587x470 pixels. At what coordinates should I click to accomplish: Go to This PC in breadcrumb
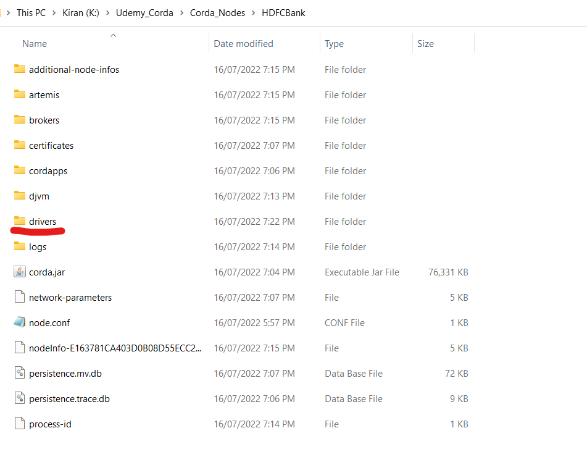pyautogui.click(x=31, y=13)
